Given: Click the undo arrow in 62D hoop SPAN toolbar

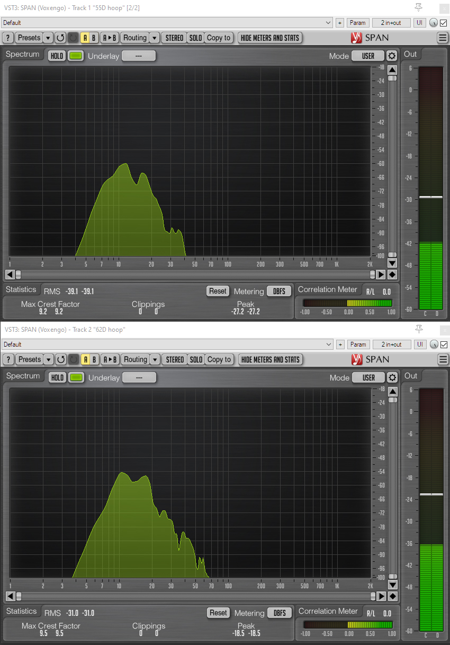Looking at the screenshot, I should [x=61, y=359].
